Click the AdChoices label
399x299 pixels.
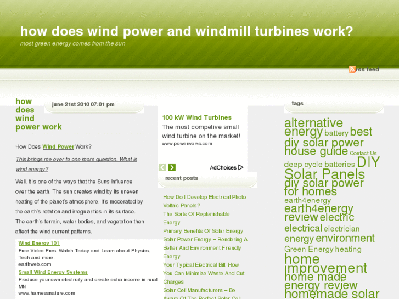pos(223,167)
